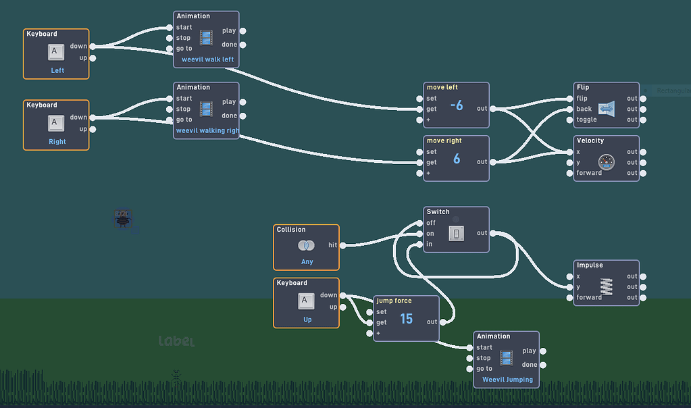Viewport: 691px width, 408px height.
Task: Click the film strip icon in weevil walk left Animation
Action: click(206, 38)
